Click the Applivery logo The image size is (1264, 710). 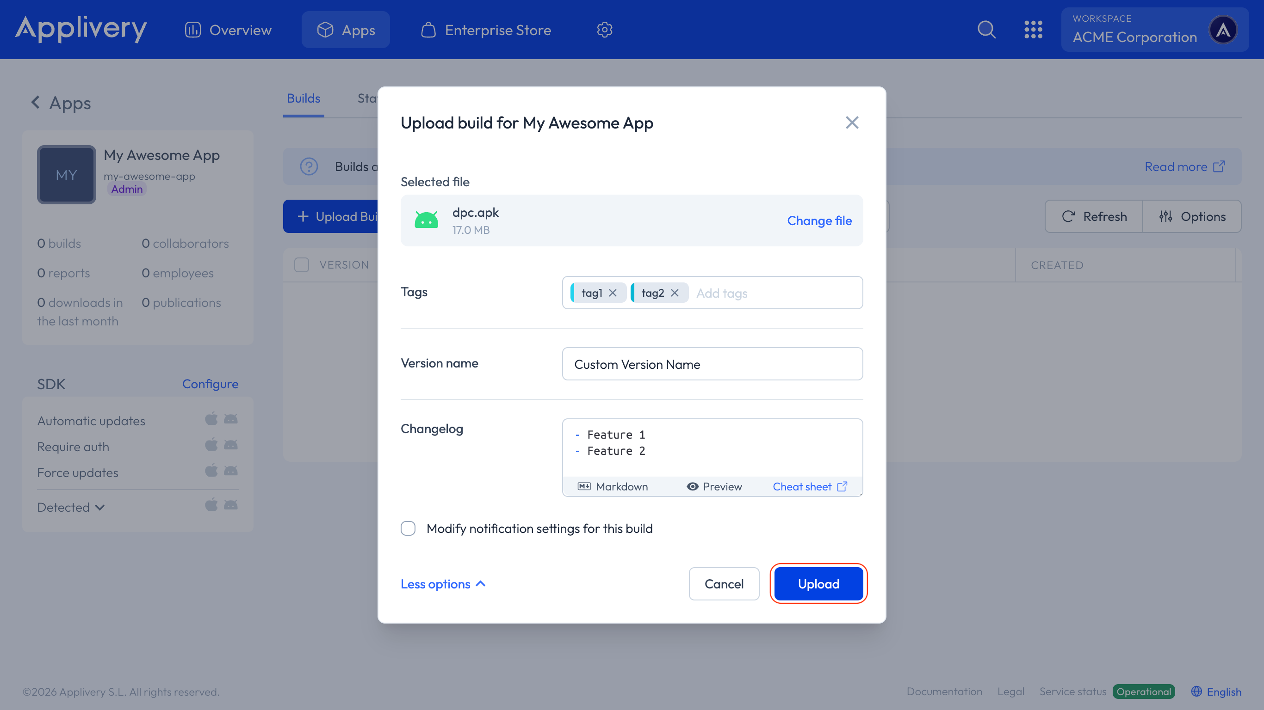tap(81, 29)
